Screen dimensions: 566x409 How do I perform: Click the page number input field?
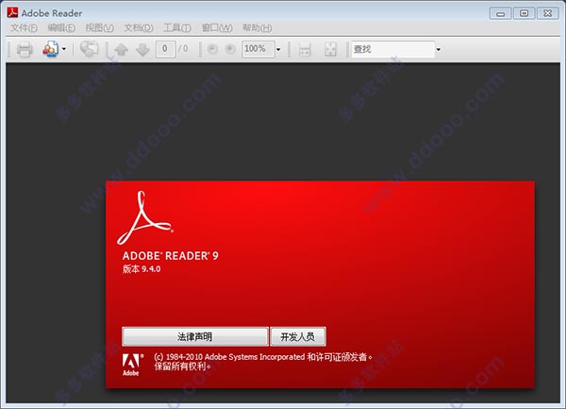165,49
